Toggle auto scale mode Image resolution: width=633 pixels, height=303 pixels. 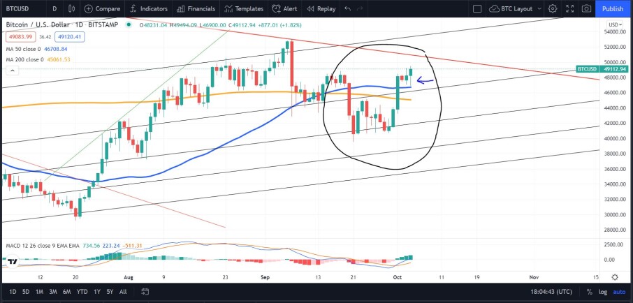[619, 292]
